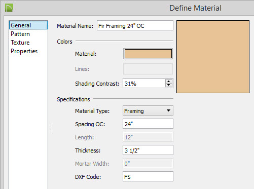The image size is (254, 189).
Task: Increase Shading Contrast with up arrow
Action: click(x=169, y=81)
